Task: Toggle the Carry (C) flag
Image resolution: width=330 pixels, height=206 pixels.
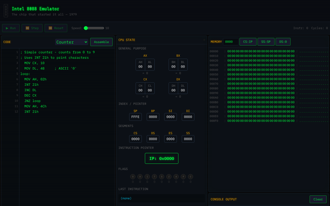Action: coord(191,177)
